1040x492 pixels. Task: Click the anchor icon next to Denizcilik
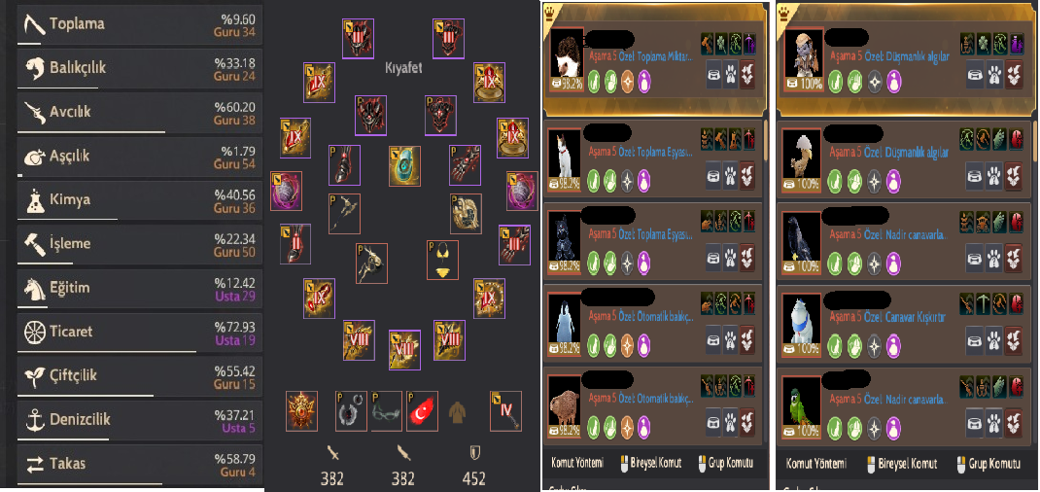(34, 420)
